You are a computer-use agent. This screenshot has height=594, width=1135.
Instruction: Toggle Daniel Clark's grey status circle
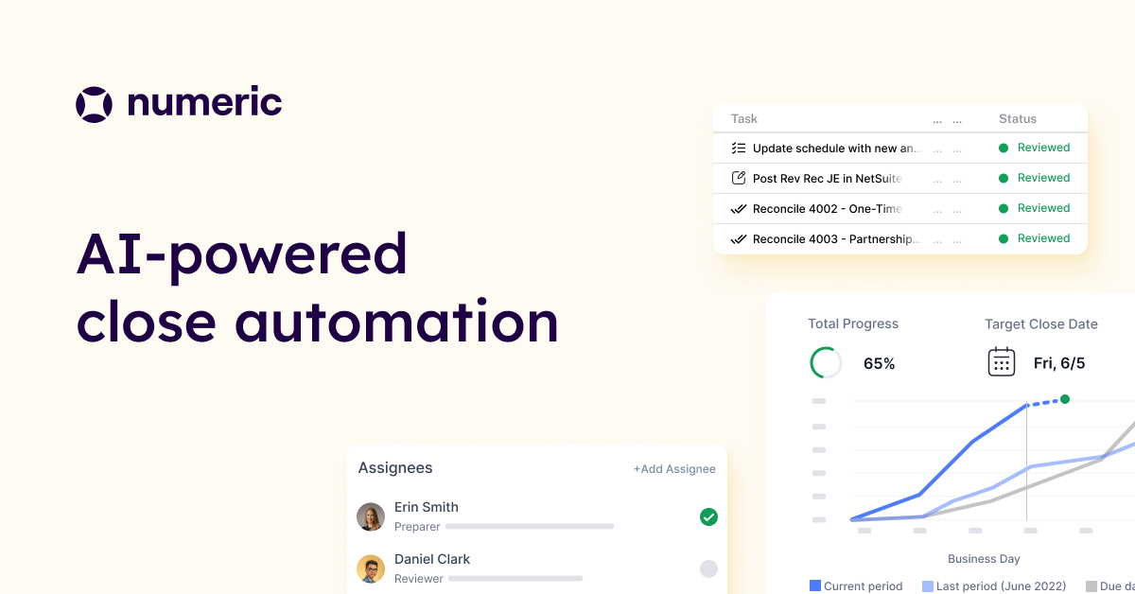coord(708,568)
